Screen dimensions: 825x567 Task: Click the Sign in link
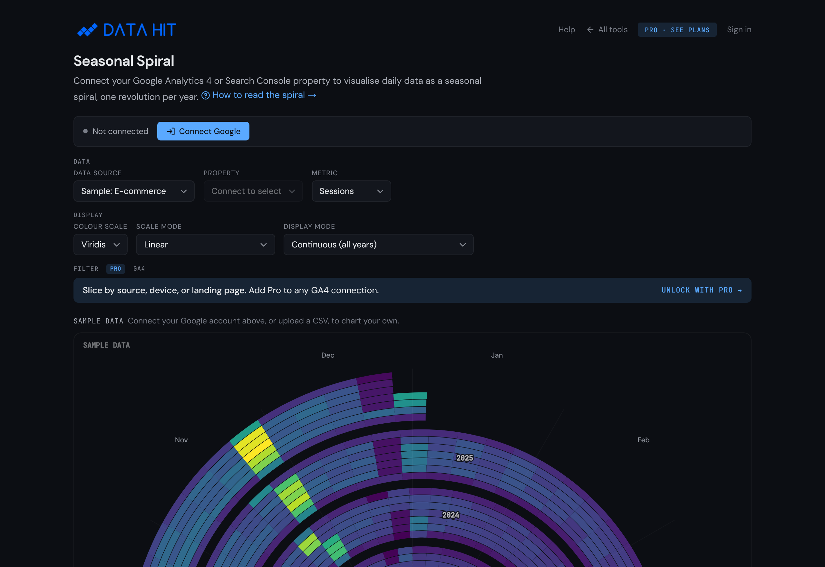[x=739, y=30]
